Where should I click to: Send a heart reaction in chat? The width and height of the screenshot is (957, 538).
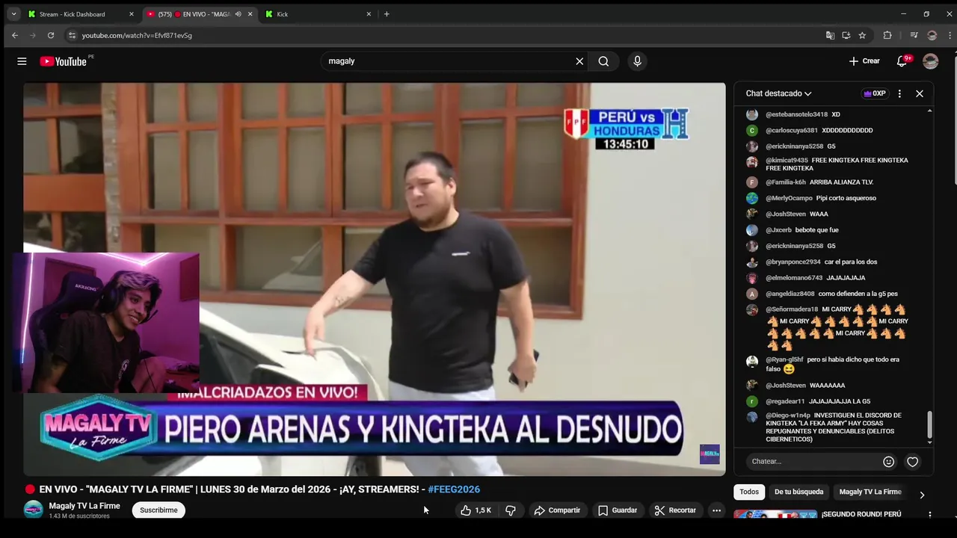click(x=912, y=462)
